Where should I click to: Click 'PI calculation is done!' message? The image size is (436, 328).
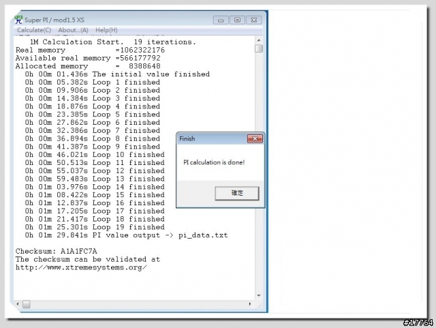[214, 162]
